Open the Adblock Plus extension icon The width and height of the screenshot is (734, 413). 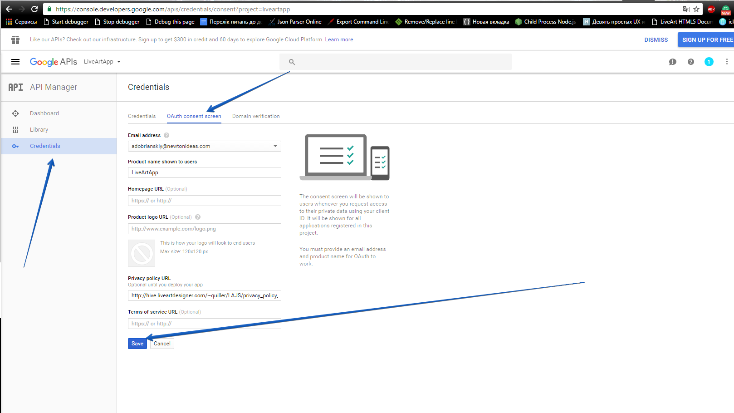[x=711, y=9]
